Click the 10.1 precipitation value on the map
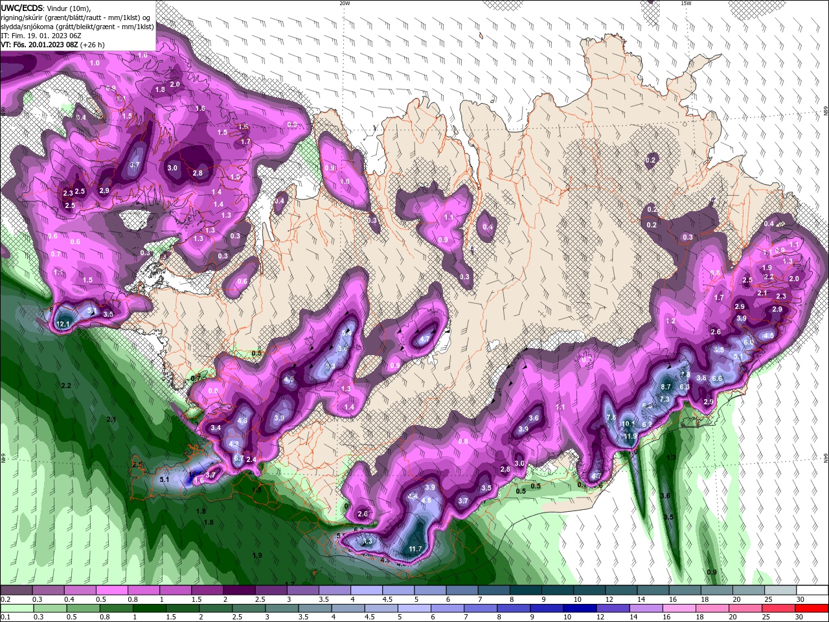 [628, 424]
